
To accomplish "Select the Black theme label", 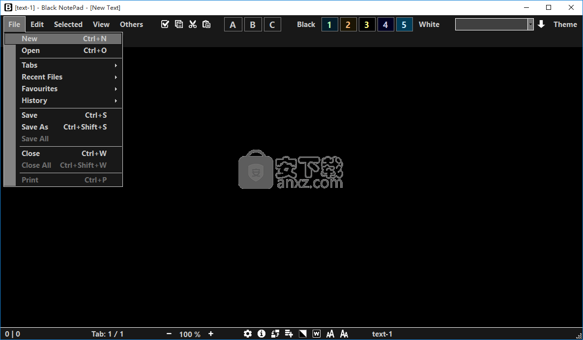I will click(x=306, y=25).
